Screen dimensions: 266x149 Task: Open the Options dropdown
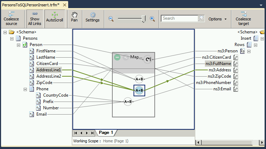click(218, 19)
